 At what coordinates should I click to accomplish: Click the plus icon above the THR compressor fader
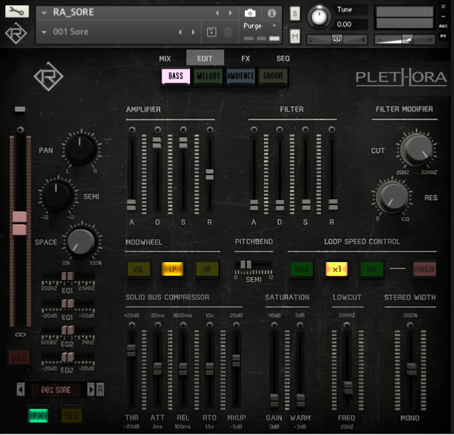pos(132,326)
